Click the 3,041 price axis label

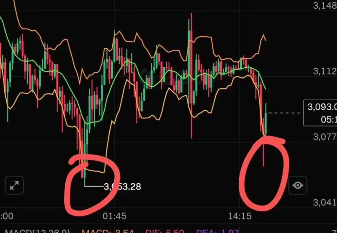pos(325,202)
